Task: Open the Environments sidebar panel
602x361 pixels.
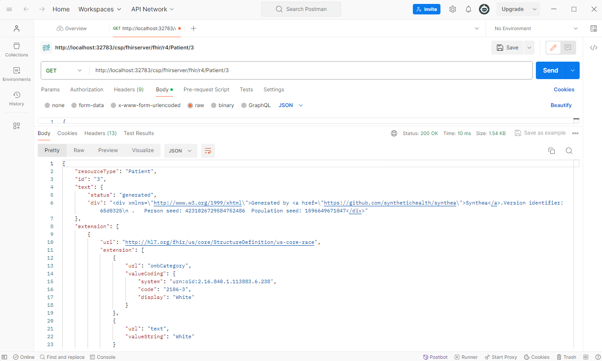Action: [x=17, y=74]
